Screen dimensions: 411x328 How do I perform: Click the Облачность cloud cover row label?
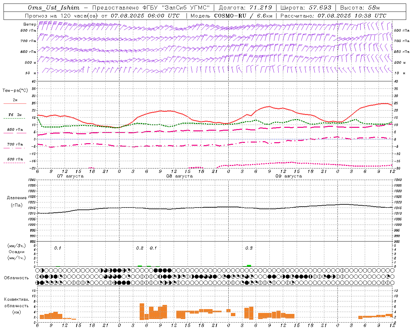coord(16,278)
